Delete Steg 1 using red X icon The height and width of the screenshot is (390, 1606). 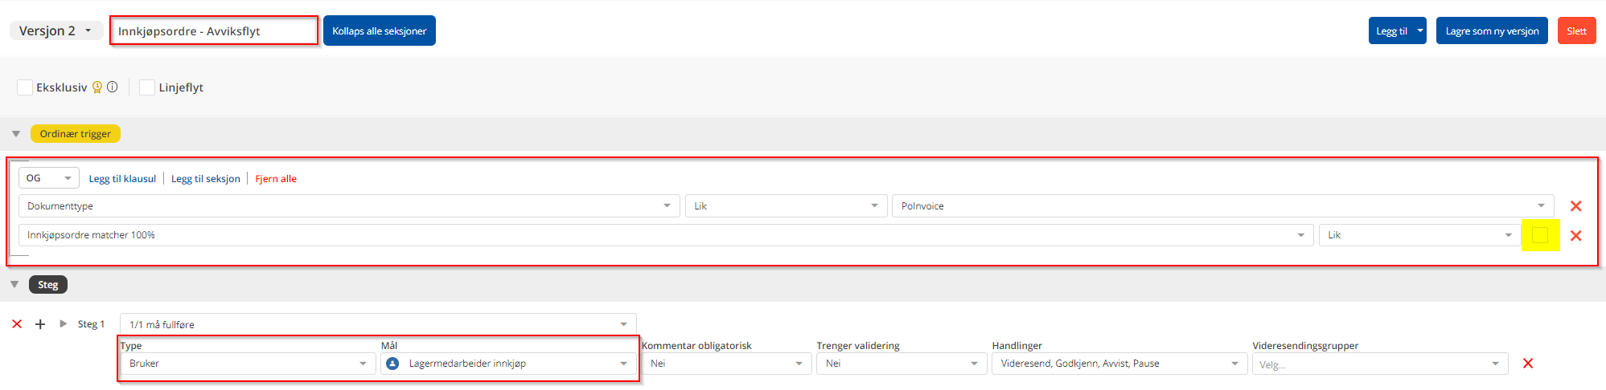17,324
